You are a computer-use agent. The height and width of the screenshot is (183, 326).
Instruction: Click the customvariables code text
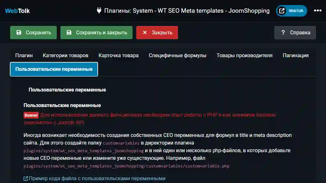tap(121, 143)
